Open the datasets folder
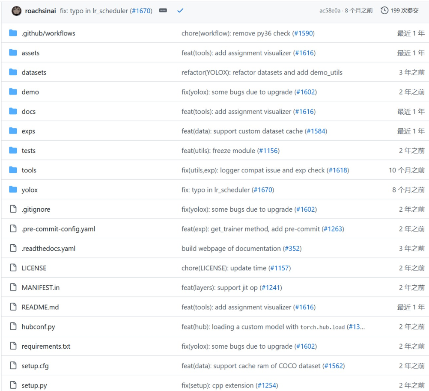This screenshot has height=391, width=429. tap(34, 73)
